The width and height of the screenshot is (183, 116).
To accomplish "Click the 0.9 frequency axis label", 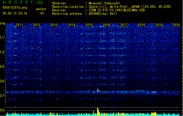I will pos(3,67).
